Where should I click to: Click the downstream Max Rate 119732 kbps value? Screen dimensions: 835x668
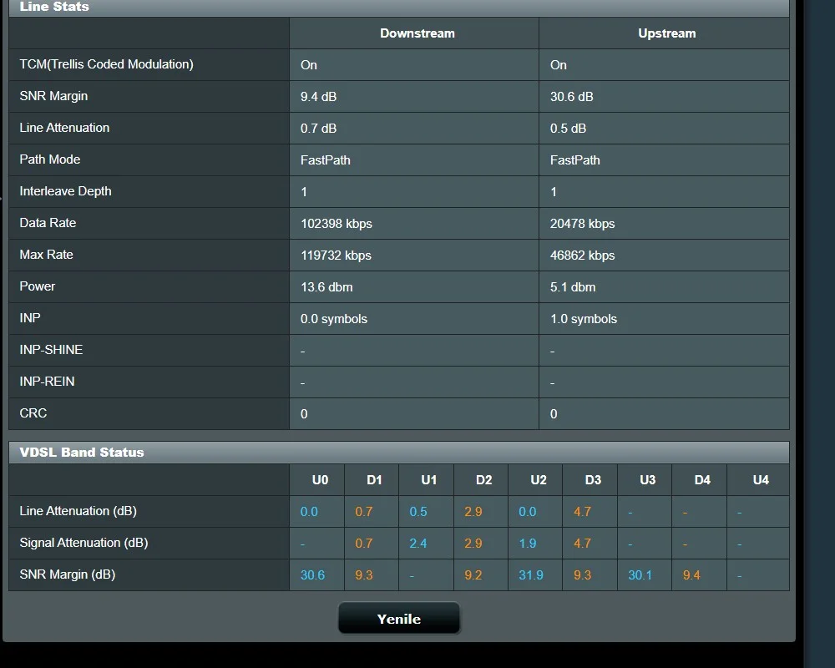coord(336,256)
